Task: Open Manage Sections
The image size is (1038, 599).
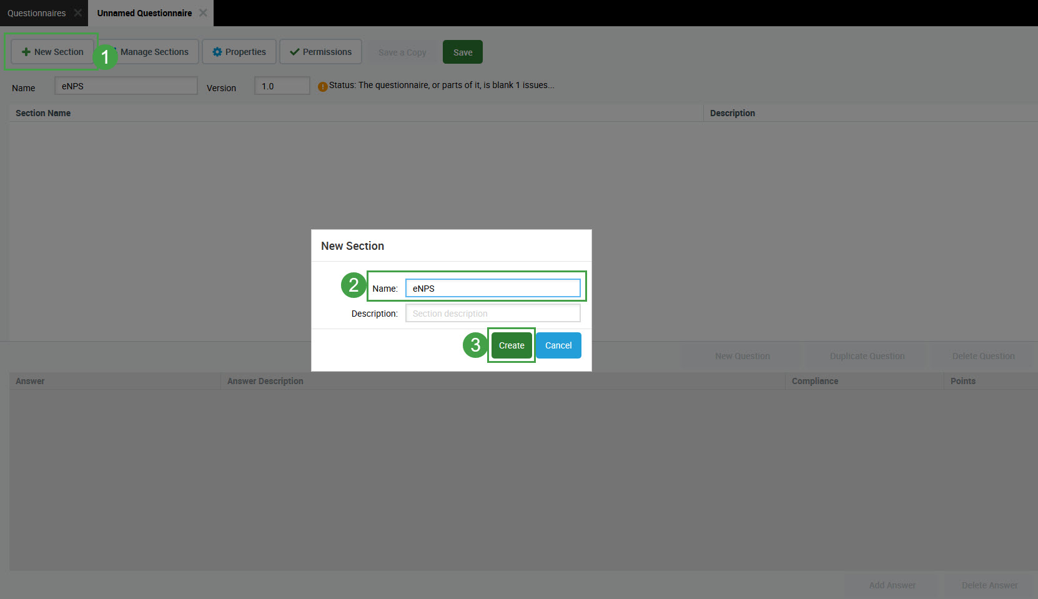Action: pyautogui.click(x=154, y=52)
